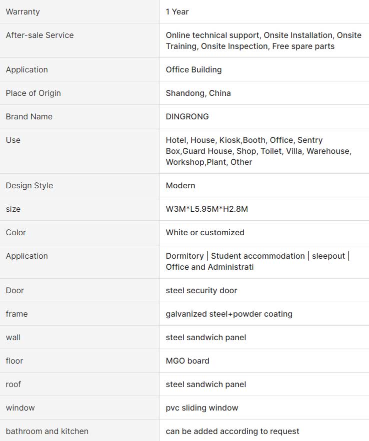
Task: Click the 'pvc sliding window' value
Action: 202,408
